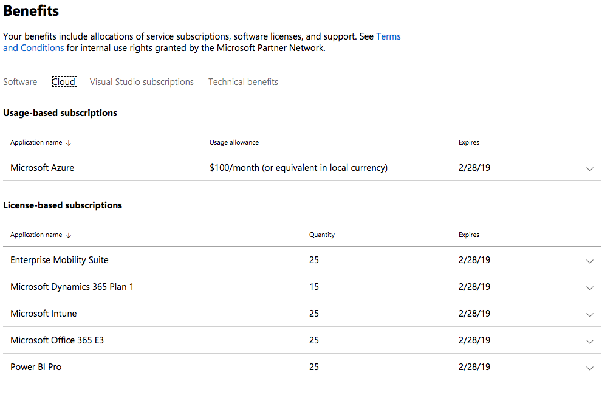Click quantity 15 for Dynamics 365
This screenshot has width=616, height=395.
(x=314, y=287)
